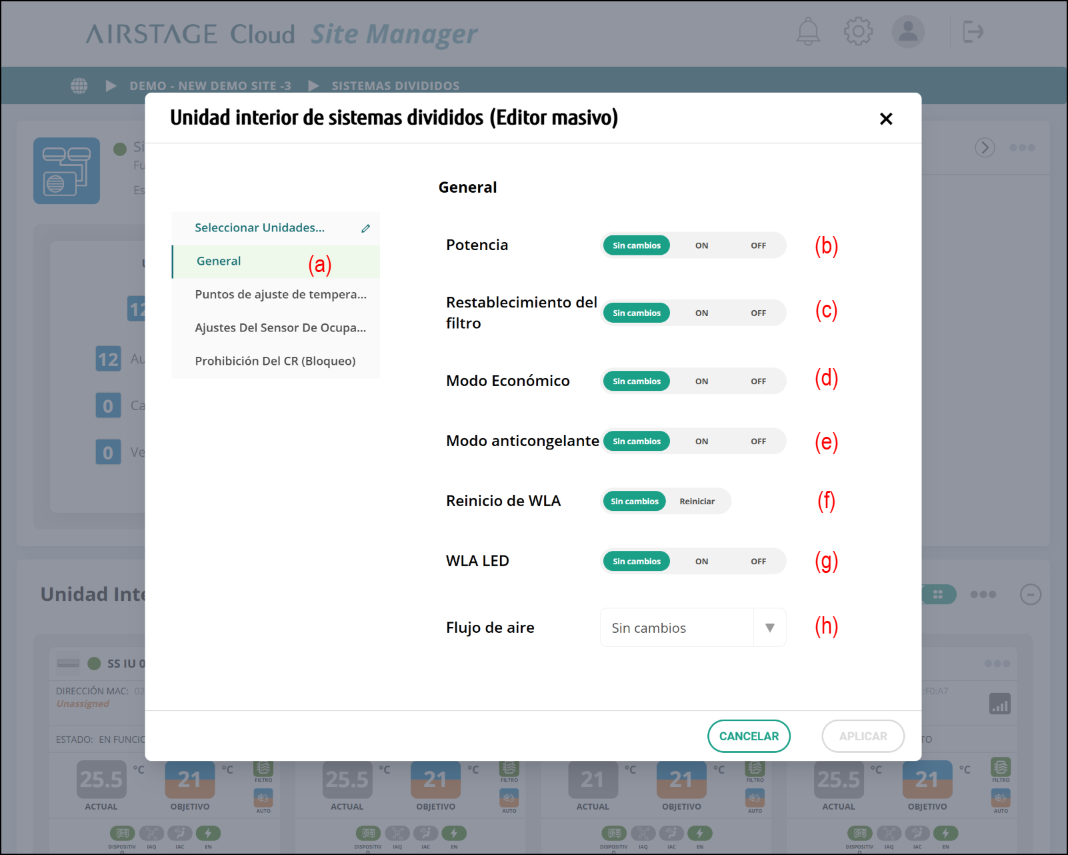Collapse the Unidad Interior section
This screenshot has height=855, width=1068.
tap(1030, 594)
